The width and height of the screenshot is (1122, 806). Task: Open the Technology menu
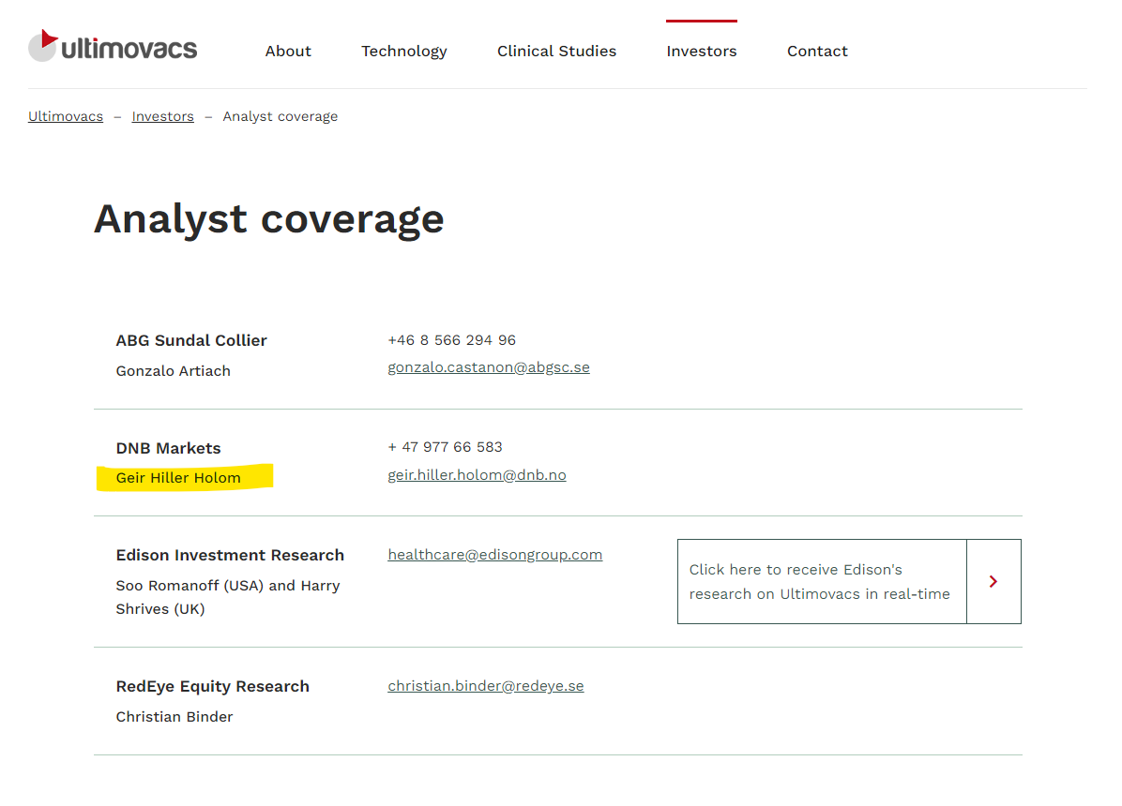403,52
